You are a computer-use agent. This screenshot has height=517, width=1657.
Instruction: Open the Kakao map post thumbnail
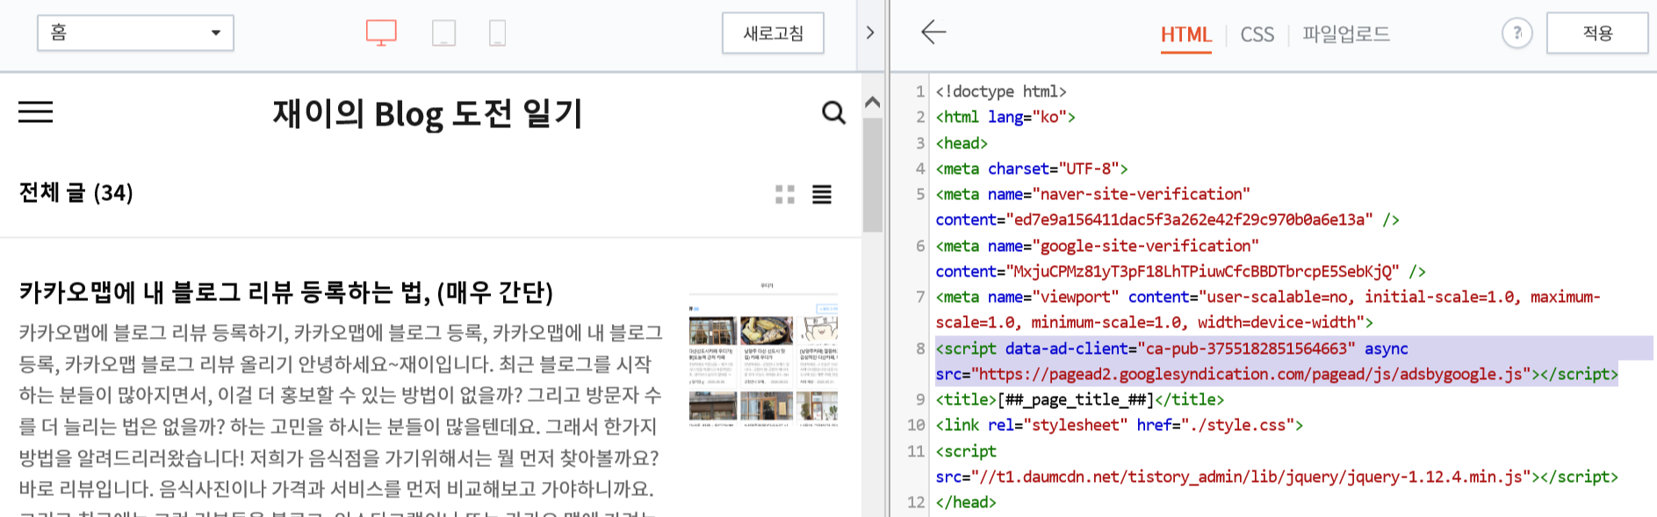[x=763, y=353]
